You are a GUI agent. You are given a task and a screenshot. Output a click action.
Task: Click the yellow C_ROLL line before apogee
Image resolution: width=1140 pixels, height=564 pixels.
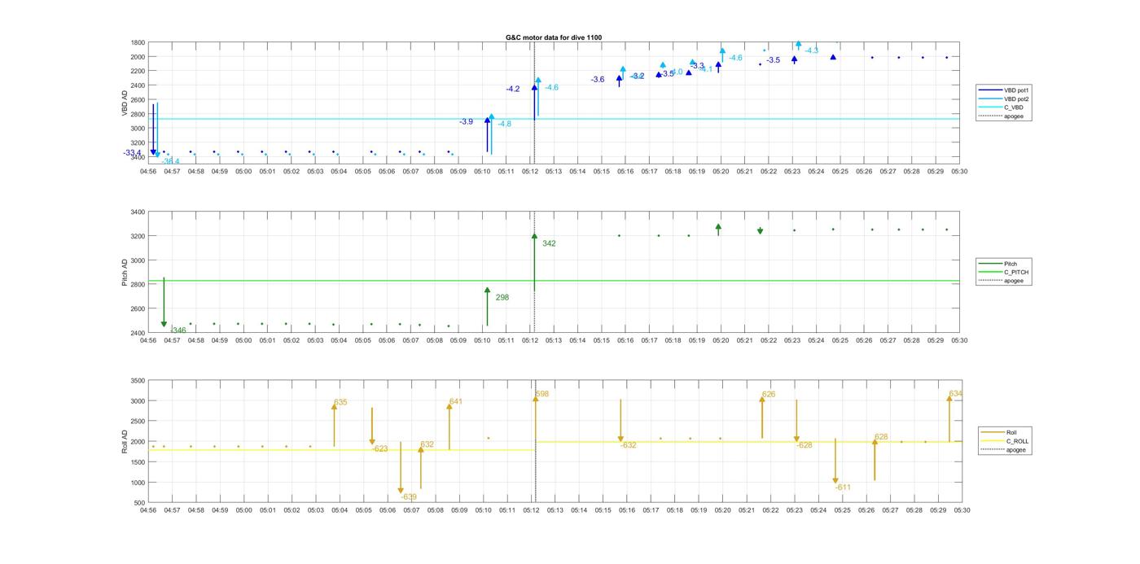tap(342, 450)
